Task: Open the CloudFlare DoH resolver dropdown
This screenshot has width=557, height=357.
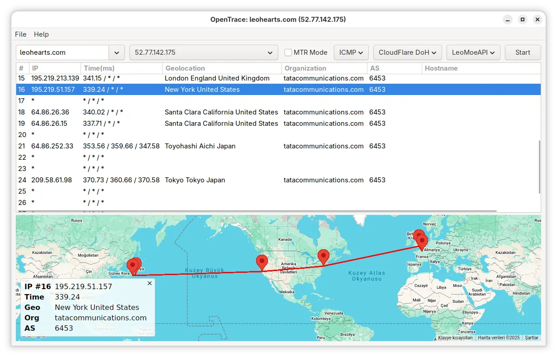Action: click(407, 52)
